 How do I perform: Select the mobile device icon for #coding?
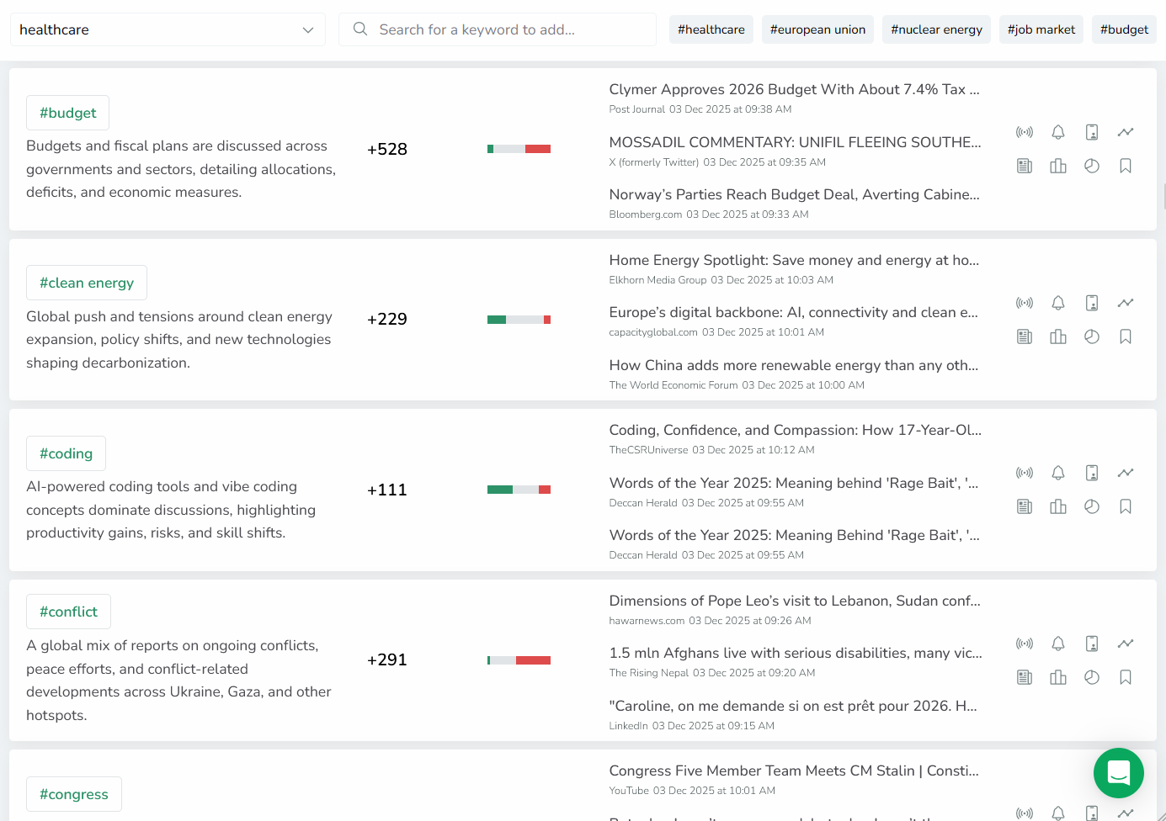(x=1092, y=473)
